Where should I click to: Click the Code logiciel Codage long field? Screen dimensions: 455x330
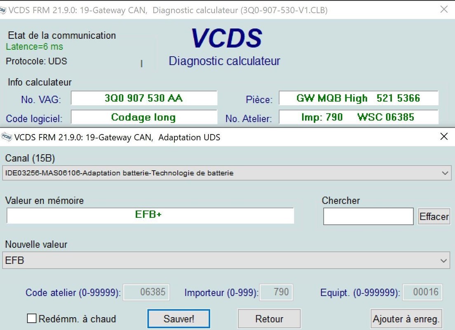144,117
